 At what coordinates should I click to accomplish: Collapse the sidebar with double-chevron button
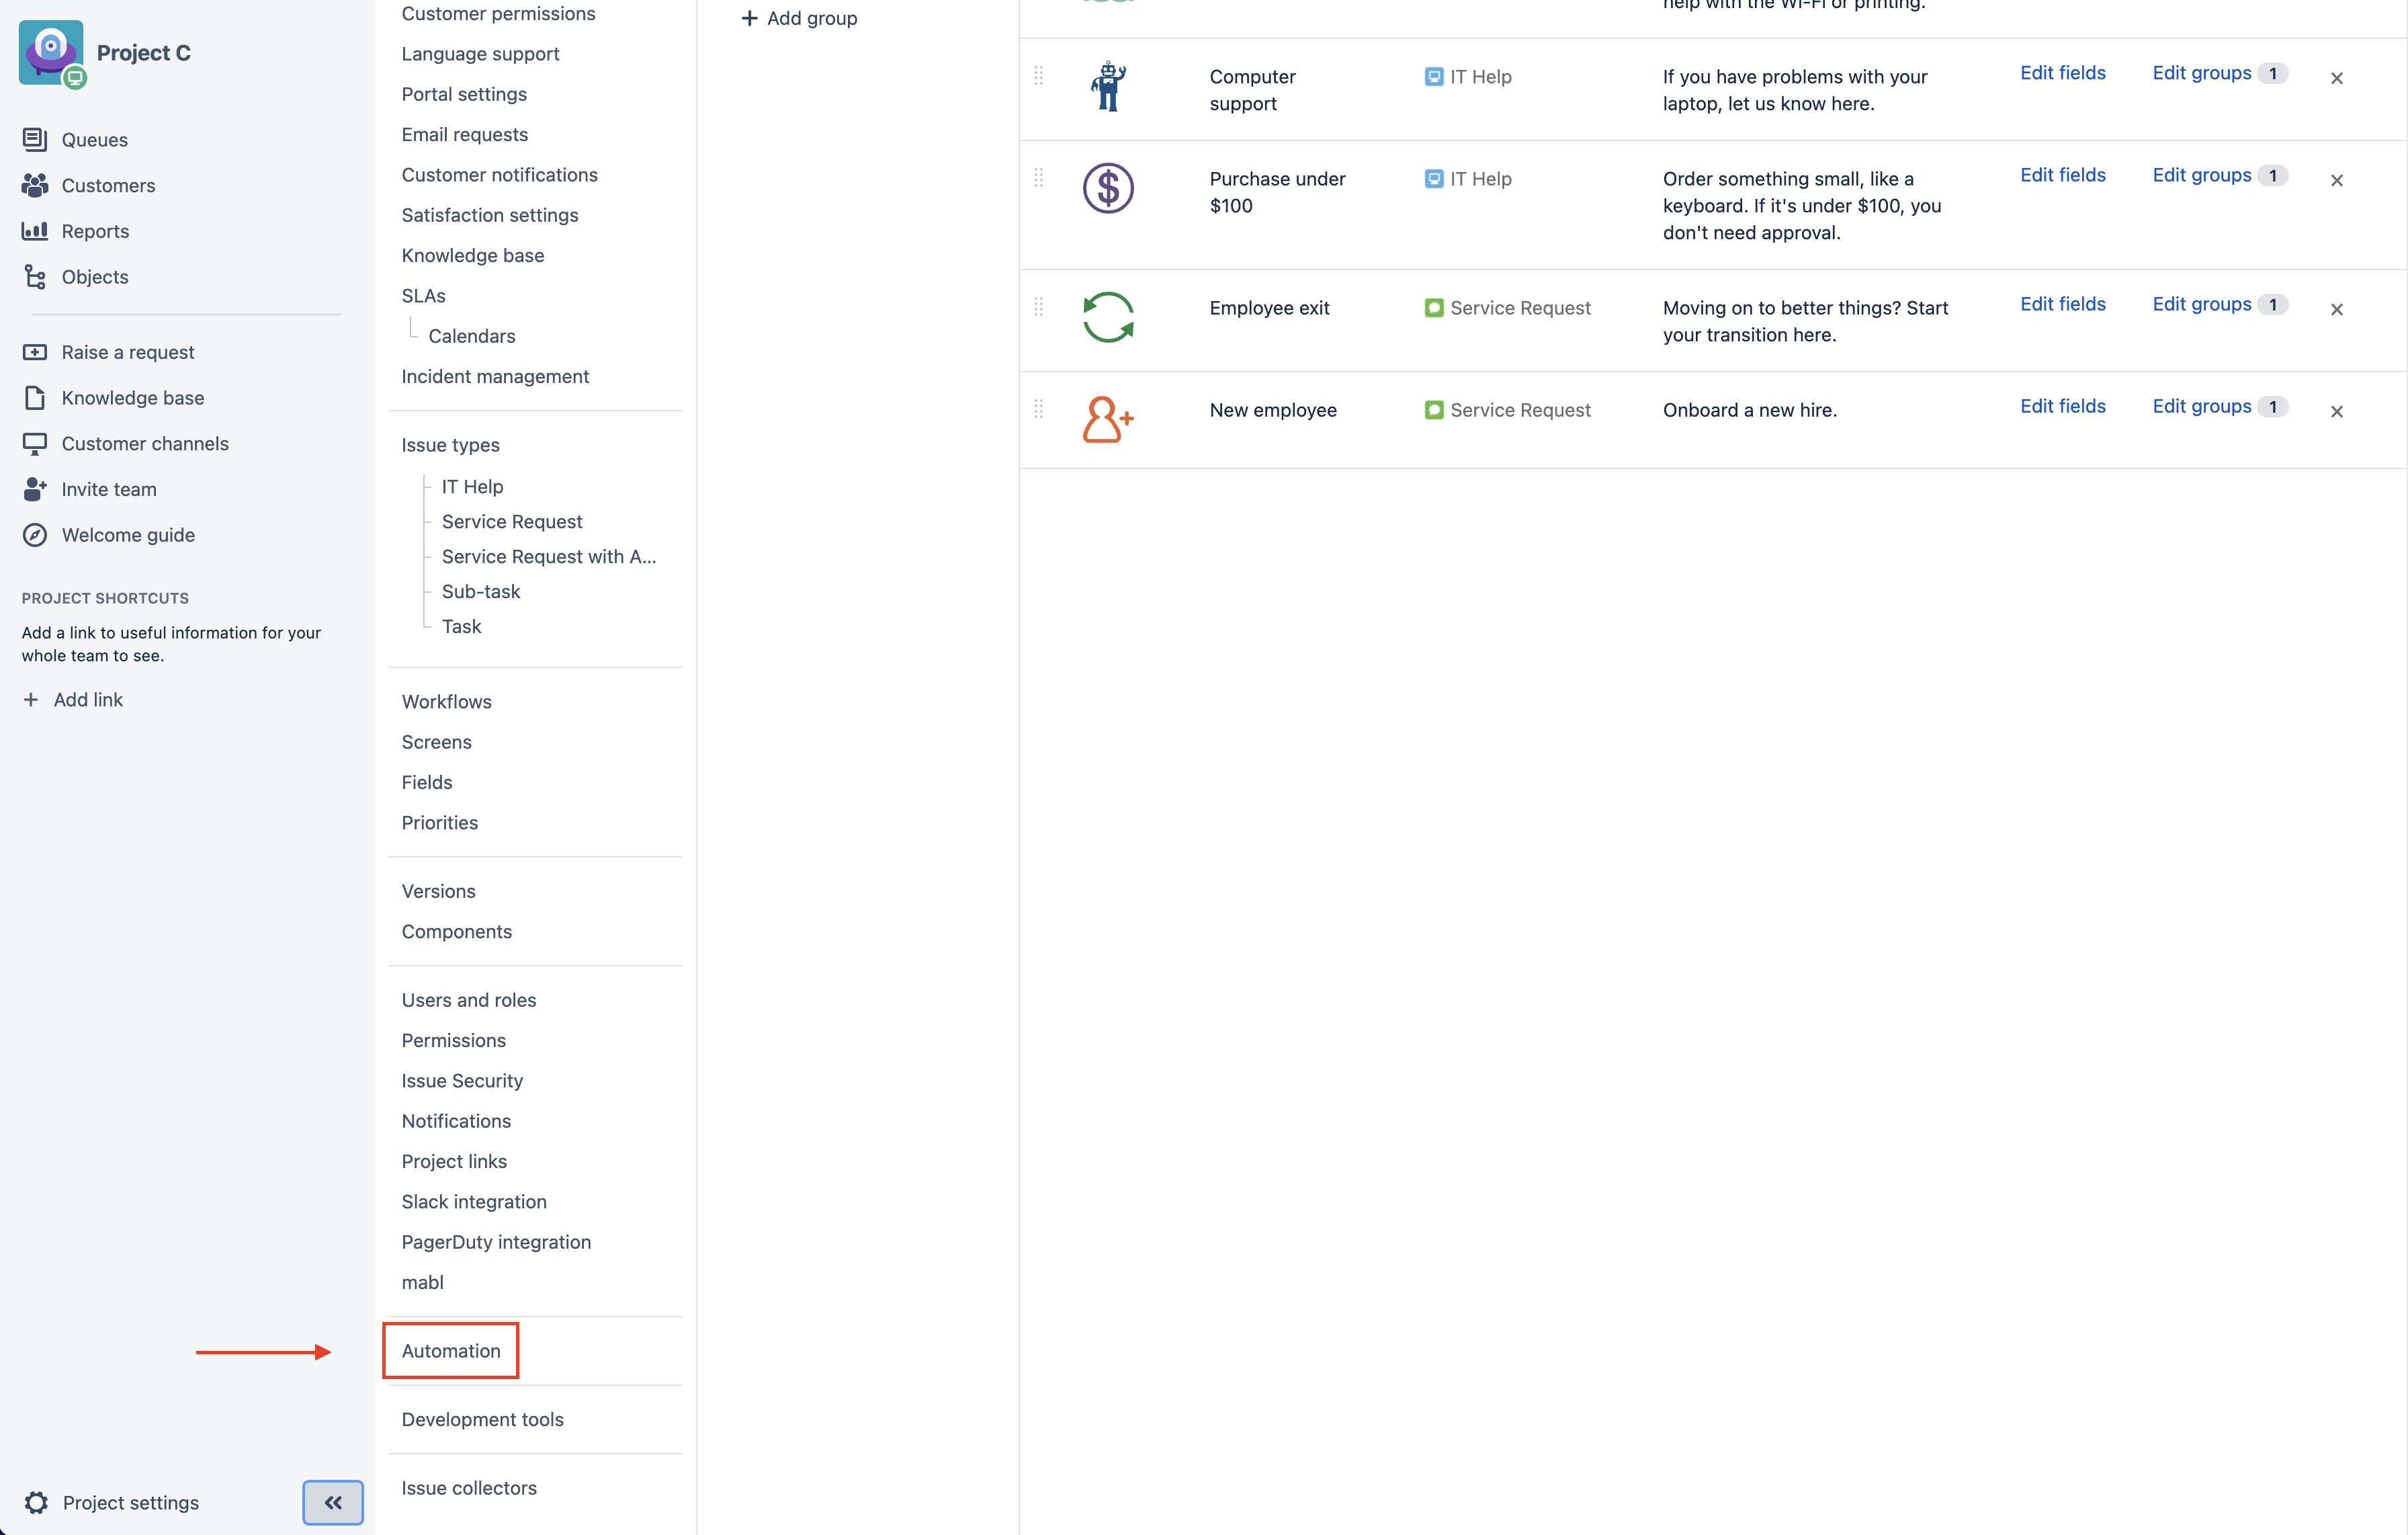click(333, 1502)
